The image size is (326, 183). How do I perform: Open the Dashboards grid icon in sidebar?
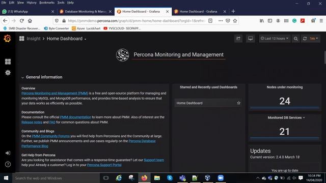pyautogui.click(x=8, y=62)
